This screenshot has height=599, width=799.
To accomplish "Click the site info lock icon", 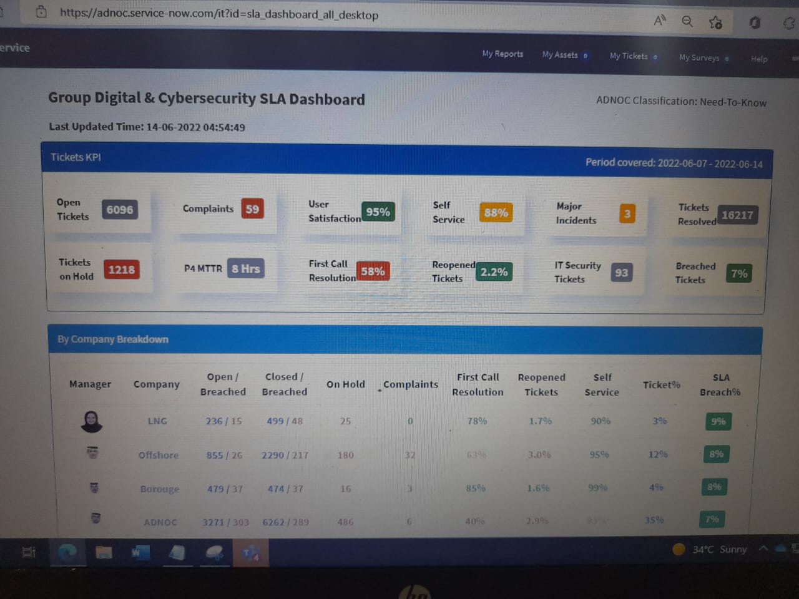I will 41,12.
